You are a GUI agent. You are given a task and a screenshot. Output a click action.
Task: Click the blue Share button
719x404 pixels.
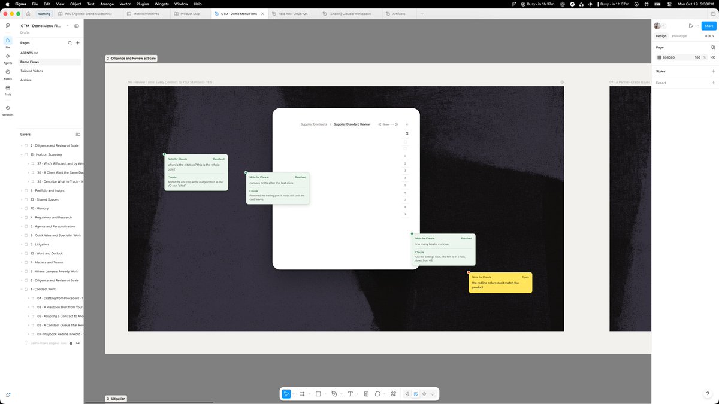pyautogui.click(x=709, y=26)
